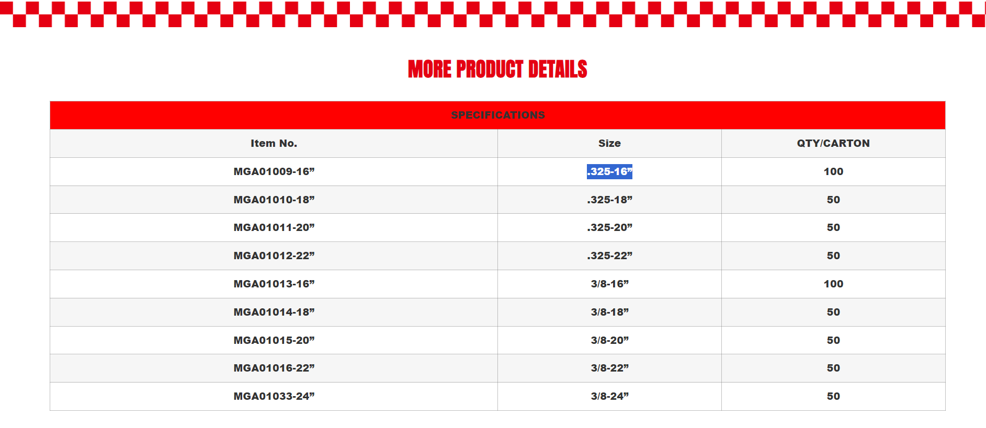Select item number MGA01009-16”
986x428 pixels.
[274, 171]
